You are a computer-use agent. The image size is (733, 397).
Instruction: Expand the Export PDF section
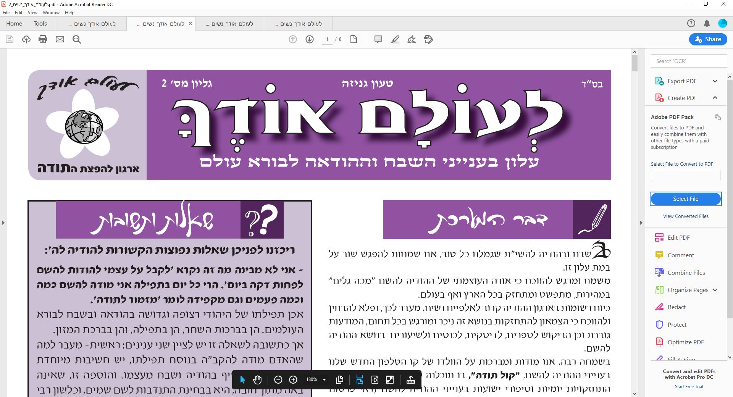[715, 81]
